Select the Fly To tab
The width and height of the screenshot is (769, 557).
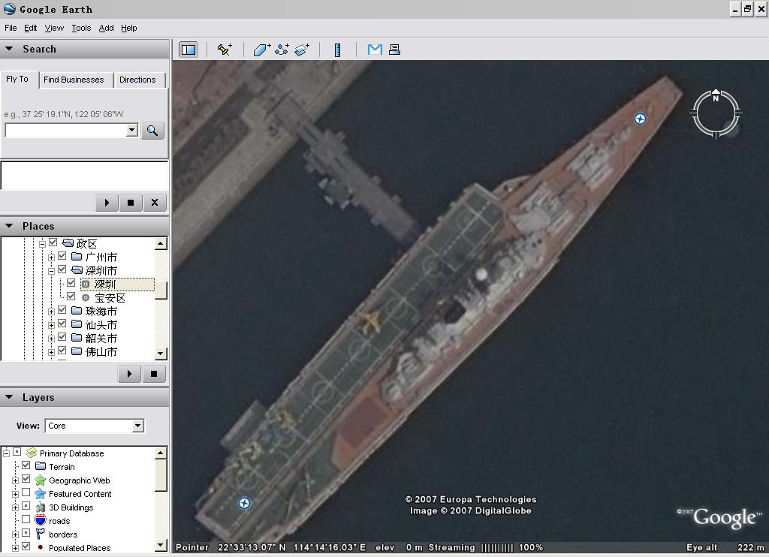click(17, 79)
